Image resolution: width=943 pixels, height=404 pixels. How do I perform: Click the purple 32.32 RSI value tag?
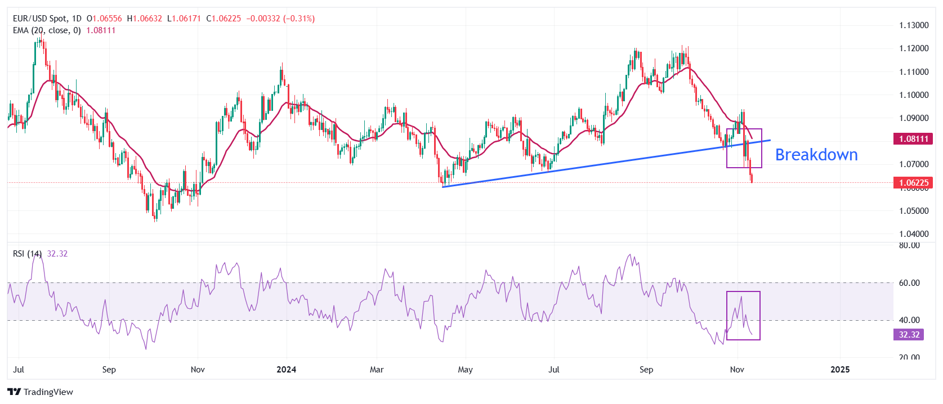[908, 335]
